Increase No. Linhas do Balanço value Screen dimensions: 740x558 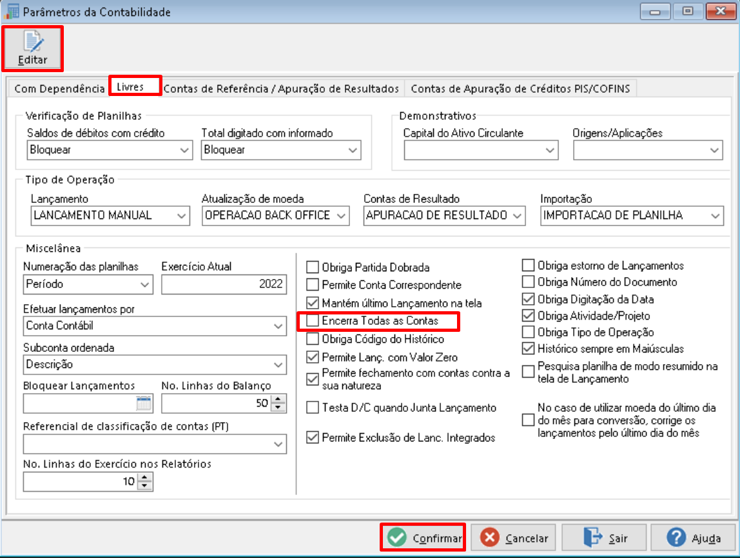pos(278,399)
